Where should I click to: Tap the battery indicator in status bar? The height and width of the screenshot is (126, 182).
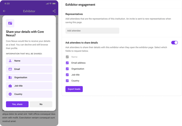54,4
